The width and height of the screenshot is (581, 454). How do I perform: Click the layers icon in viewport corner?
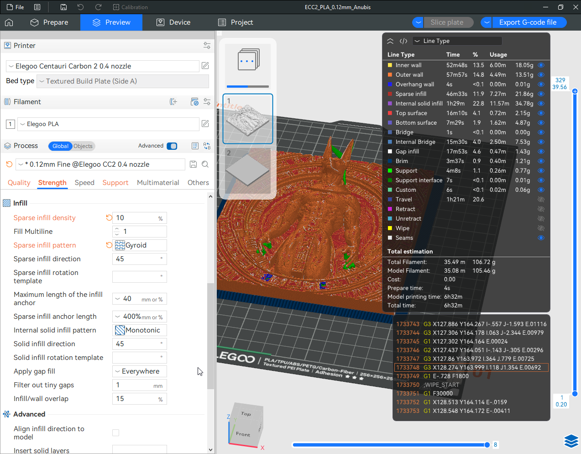coord(571,441)
